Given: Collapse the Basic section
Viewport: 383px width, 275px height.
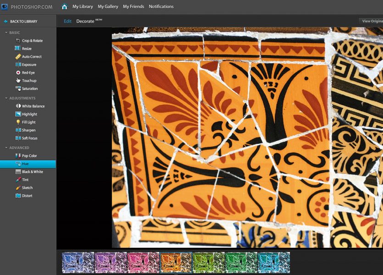Looking at the screenshot, I should (6, 33).
